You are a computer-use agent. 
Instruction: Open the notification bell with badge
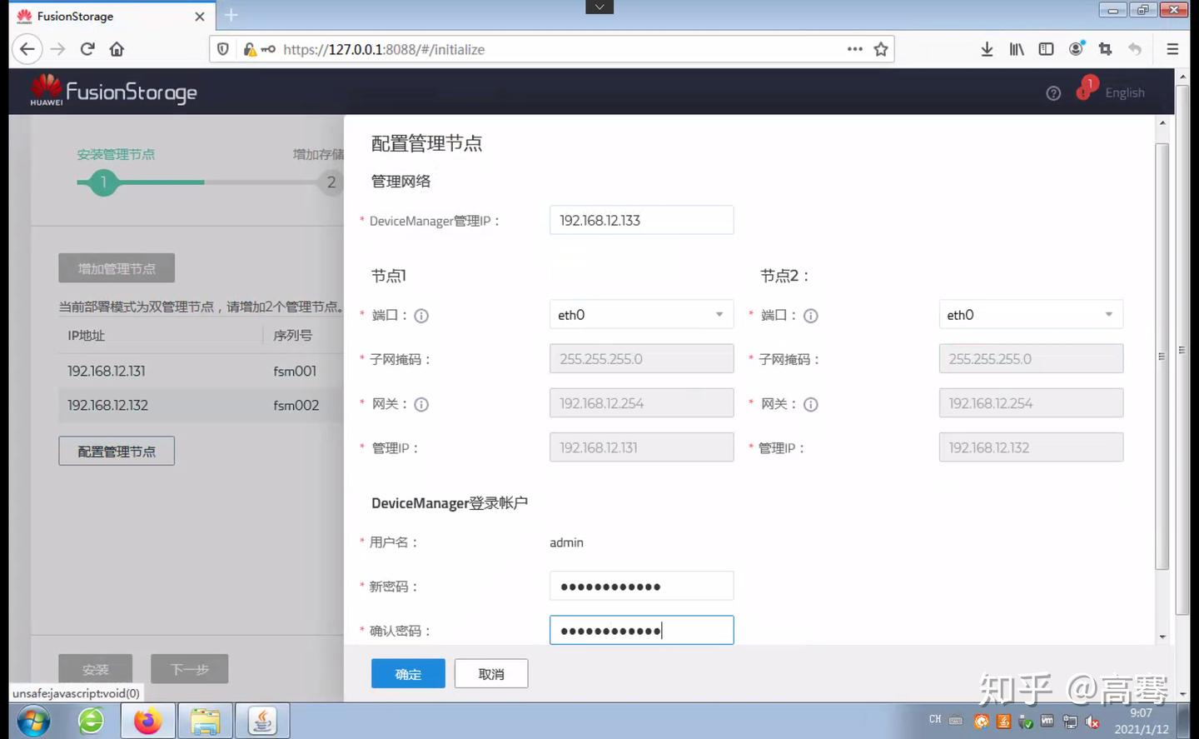coord(1083,92)
